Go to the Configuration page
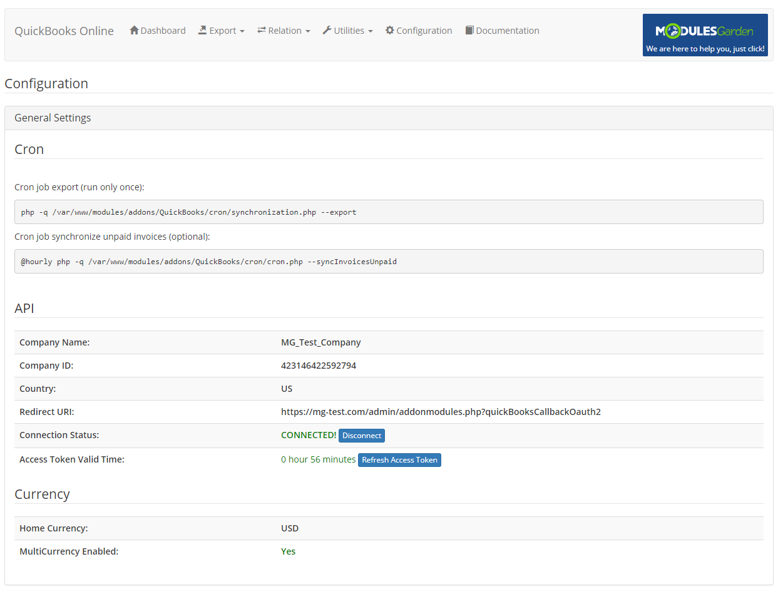Screen dimensions: 778x589 coord(418,30)
